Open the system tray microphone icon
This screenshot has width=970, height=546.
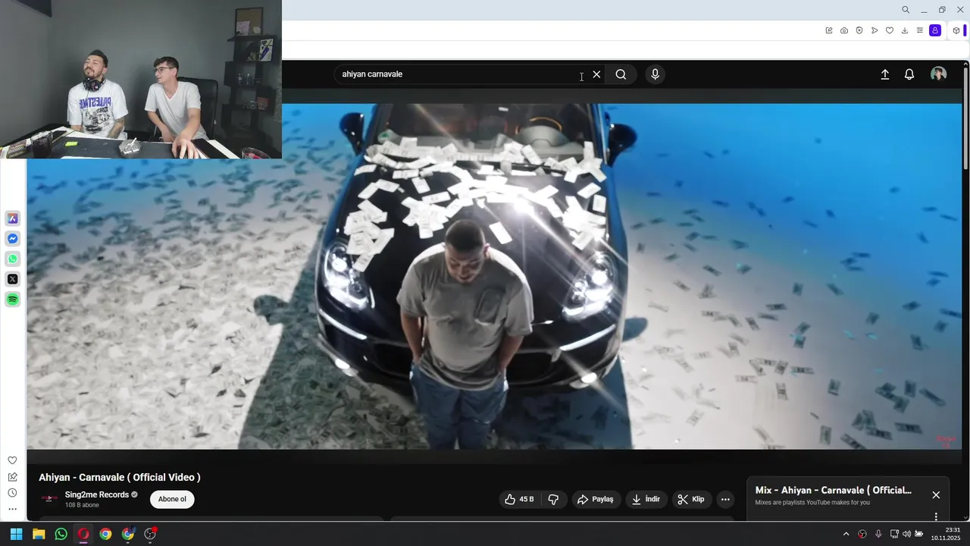878,534
